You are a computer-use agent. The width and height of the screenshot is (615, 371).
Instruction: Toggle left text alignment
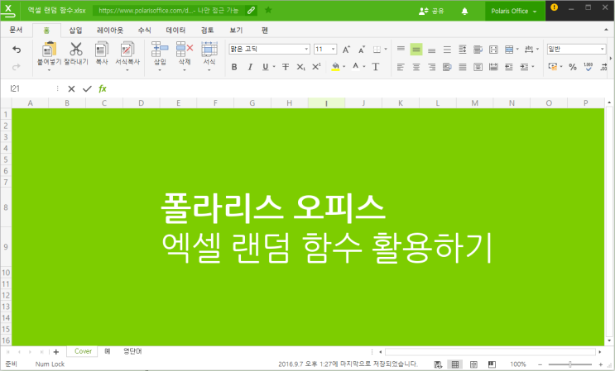click(x=401, y=67)
